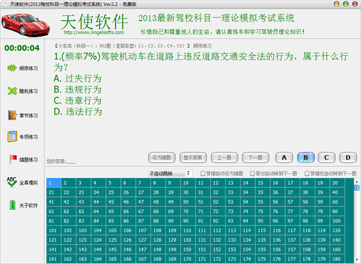Viewport: 361px width, 264px height.
Task: Click the green maximize window button
Action: click(x=345, y=4)
